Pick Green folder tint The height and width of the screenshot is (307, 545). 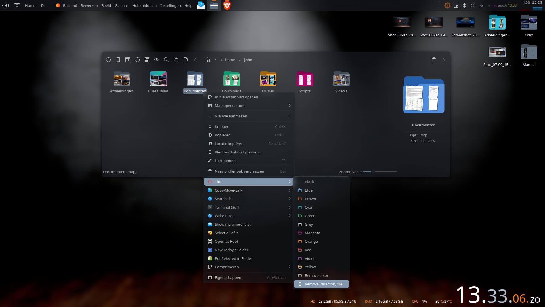[x=321, y=216]
